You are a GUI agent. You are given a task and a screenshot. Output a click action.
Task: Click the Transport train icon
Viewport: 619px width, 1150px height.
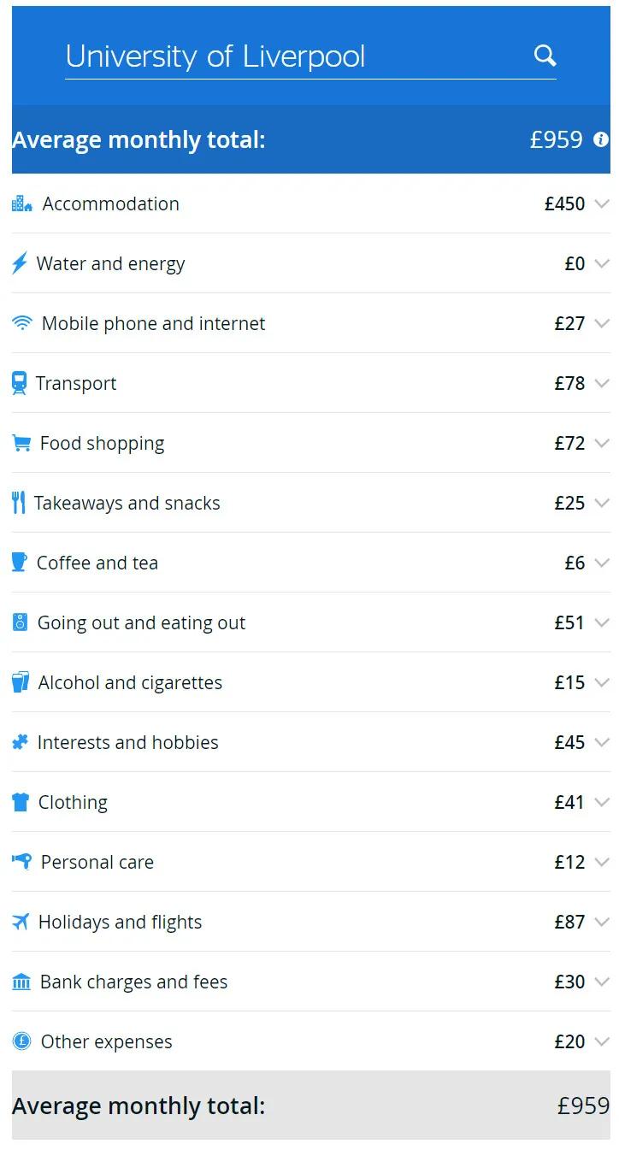point(19,383)
